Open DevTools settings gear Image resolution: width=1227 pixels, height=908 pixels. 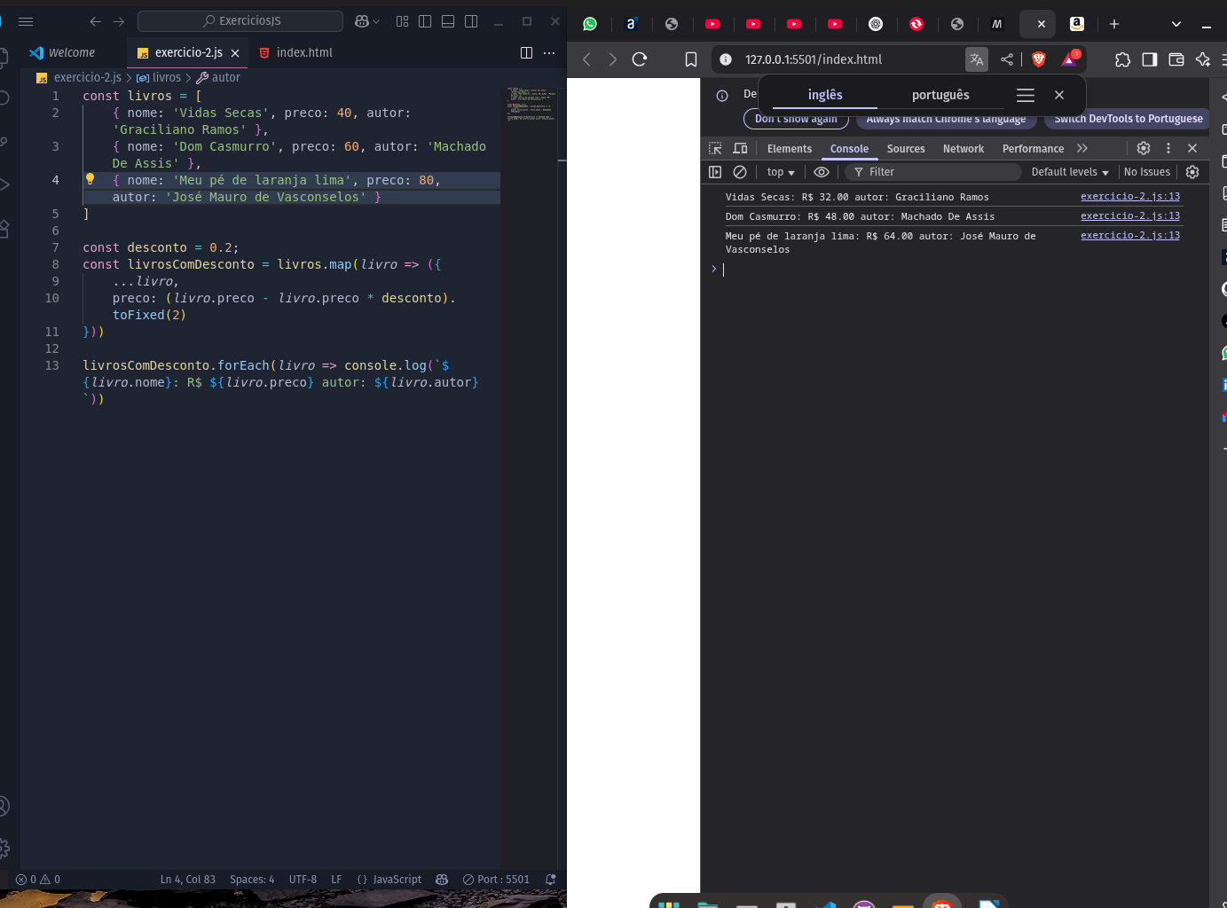point(1144,149)
